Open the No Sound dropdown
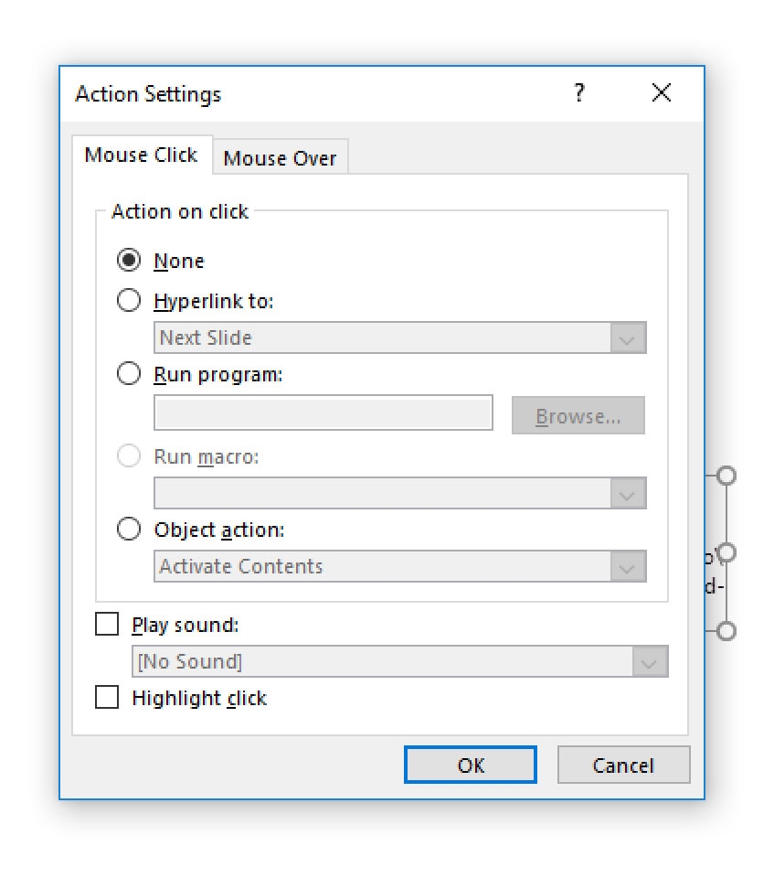 point(649,662)
